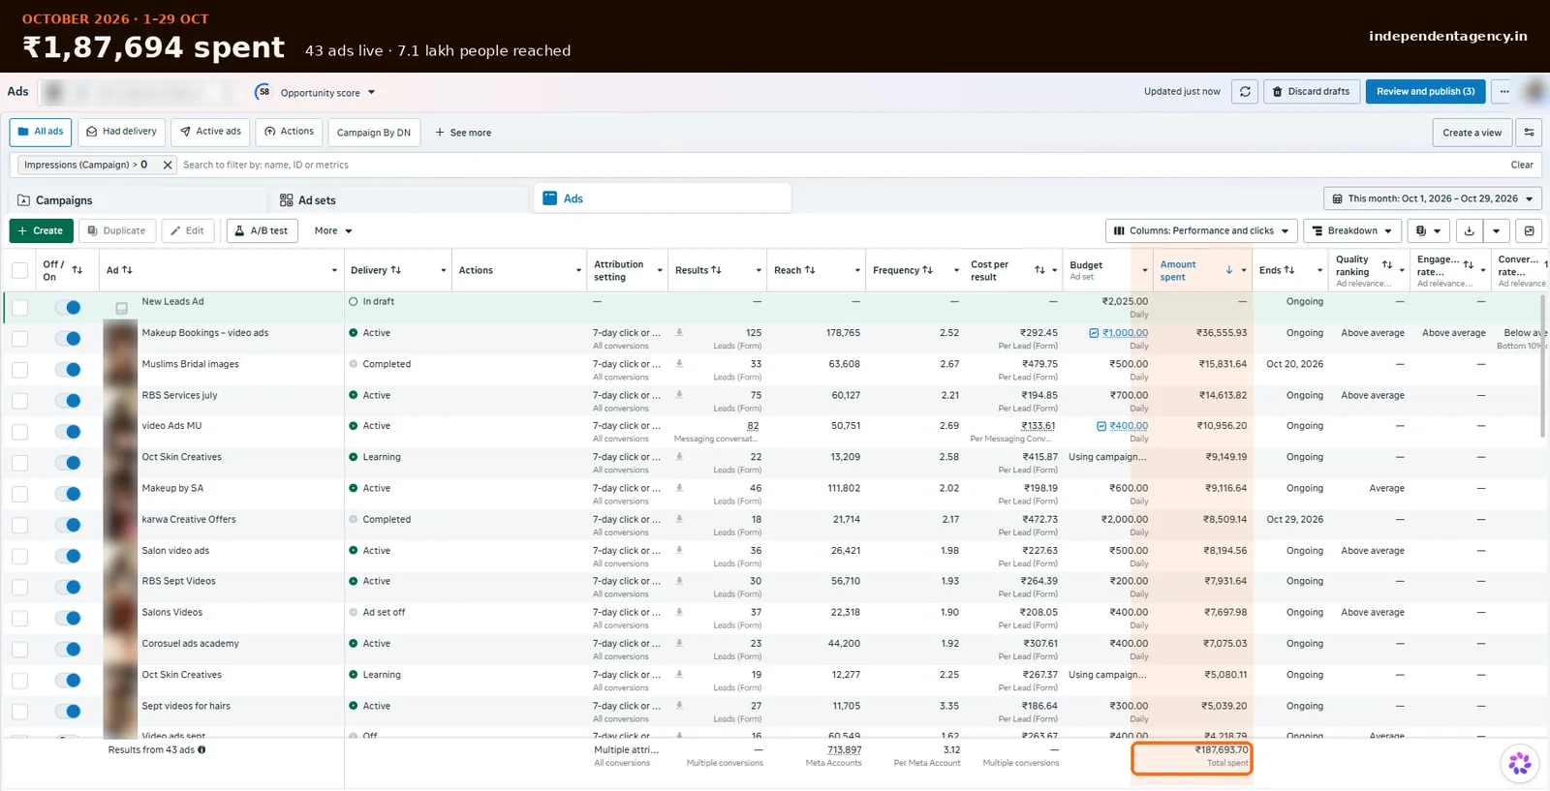Click the Opportunity score 58 badge

[263, 92]
